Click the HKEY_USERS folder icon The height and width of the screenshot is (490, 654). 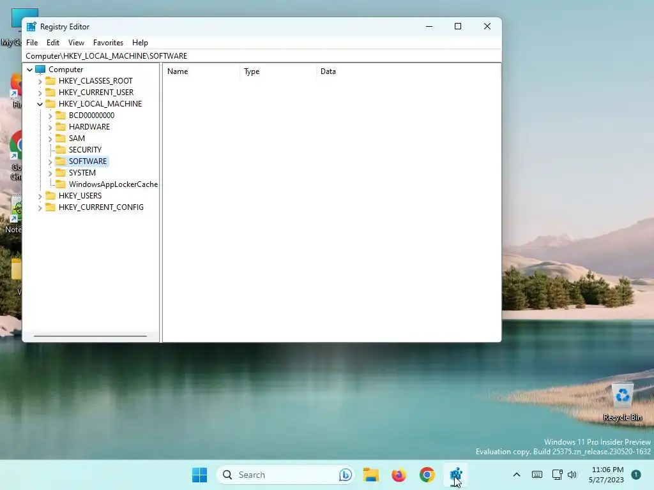[50, 195]
